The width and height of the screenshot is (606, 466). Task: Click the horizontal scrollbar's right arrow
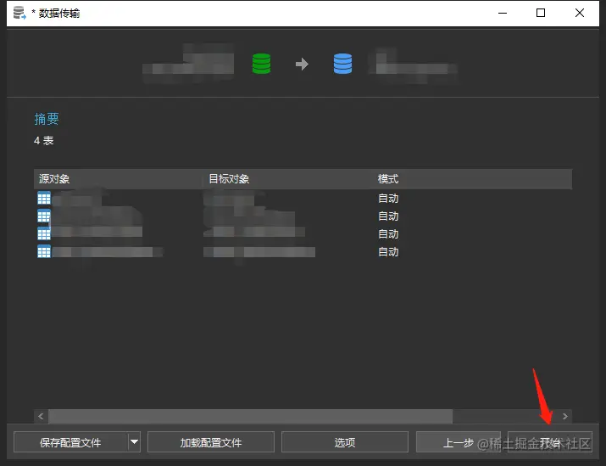(565, 417)
